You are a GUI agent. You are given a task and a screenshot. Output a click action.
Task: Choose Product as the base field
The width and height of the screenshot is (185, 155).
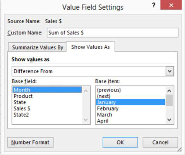pyautogui.click(x=47, y=96)
